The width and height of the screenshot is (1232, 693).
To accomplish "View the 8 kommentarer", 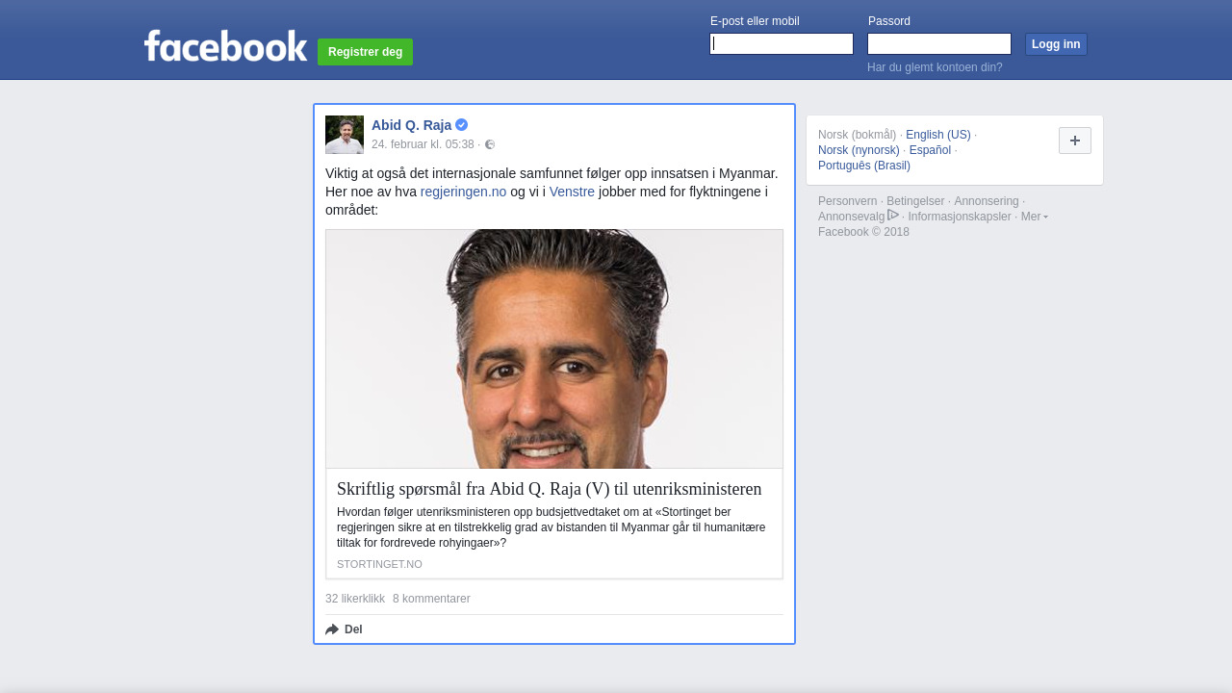I will [x=431, y=599].
